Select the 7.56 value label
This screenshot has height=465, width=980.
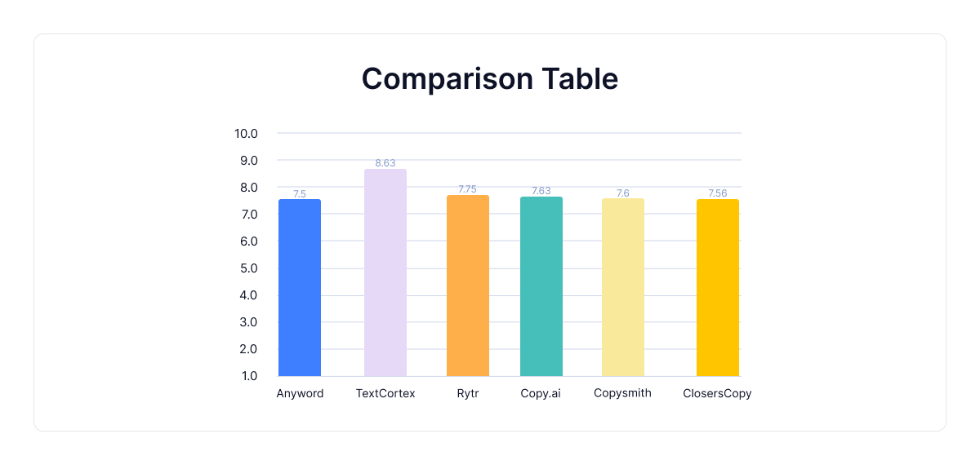718,193
